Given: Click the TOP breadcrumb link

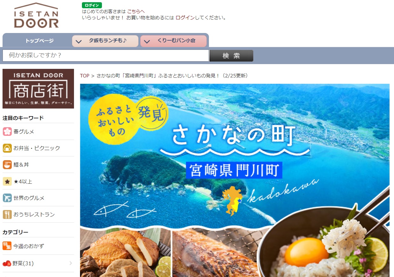Looking at the screenshot, I should [x=84, y=76].
